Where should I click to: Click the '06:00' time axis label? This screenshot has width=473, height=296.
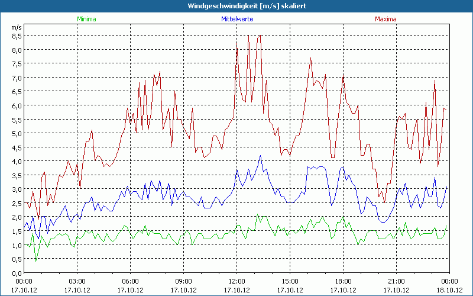(130, 282)
